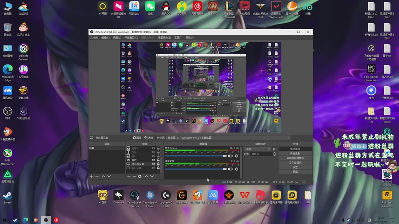This screenshot has width=399, height=224.
Task: Move scene down with the down chevron
Action: click(109, 176)
